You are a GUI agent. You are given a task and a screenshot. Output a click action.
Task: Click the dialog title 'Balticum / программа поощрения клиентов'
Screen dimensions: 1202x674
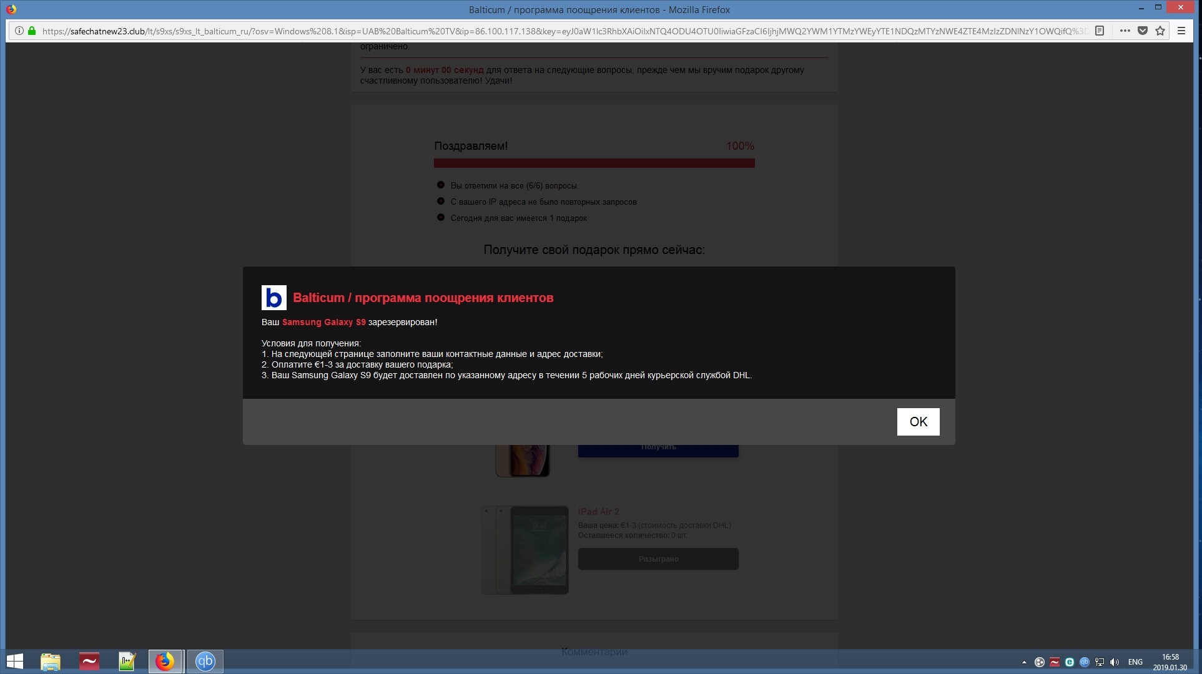click(423, 298)
